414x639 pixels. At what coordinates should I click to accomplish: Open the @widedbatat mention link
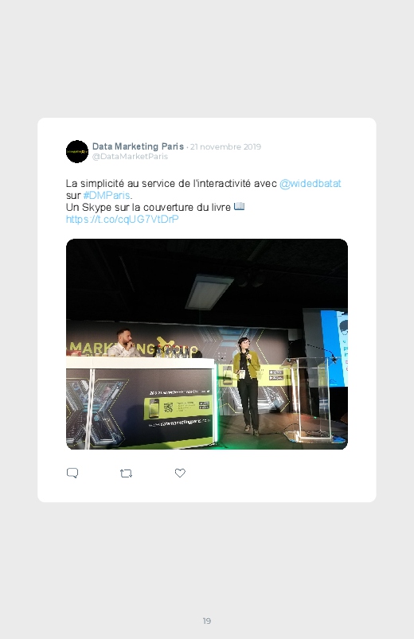310,183
